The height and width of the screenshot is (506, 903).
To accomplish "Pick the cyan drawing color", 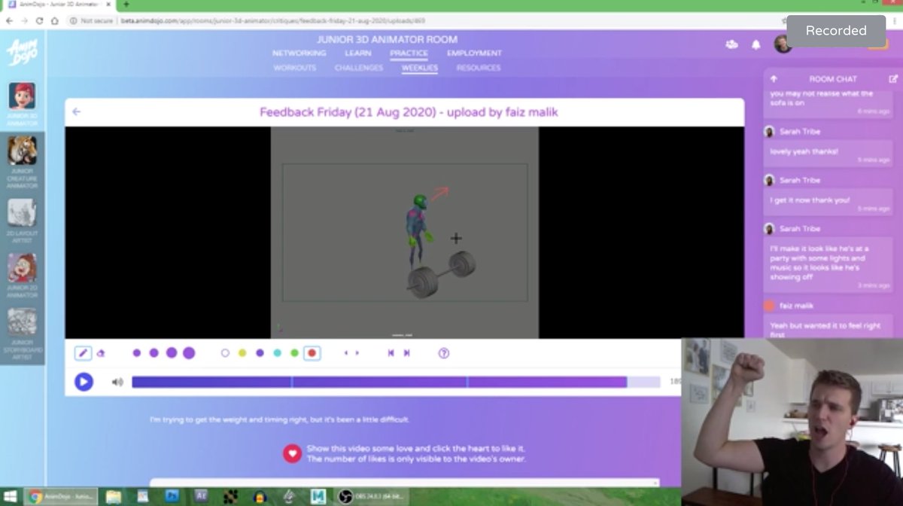I will tap(277, 352).
